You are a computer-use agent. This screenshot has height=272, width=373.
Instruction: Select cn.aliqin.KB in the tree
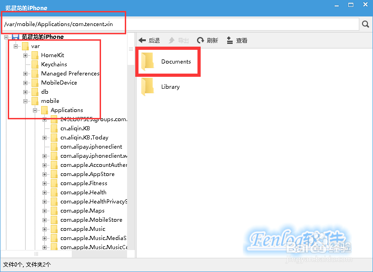[x=75, y=128]
